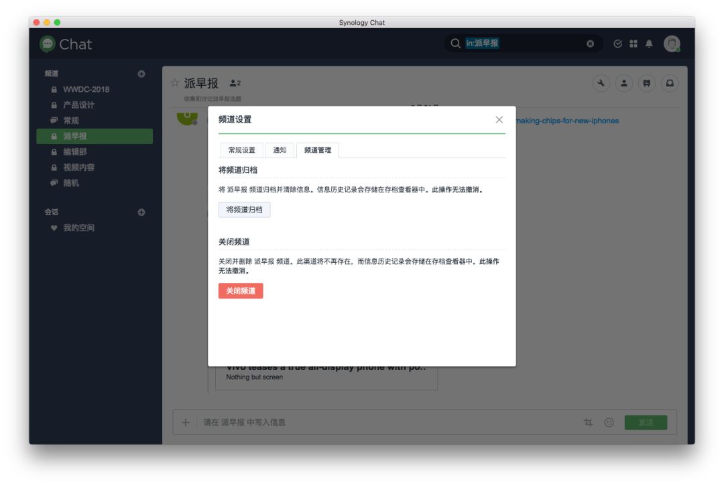
Task: Click the search input field in:派早报
Action: [x=524, y=44]
